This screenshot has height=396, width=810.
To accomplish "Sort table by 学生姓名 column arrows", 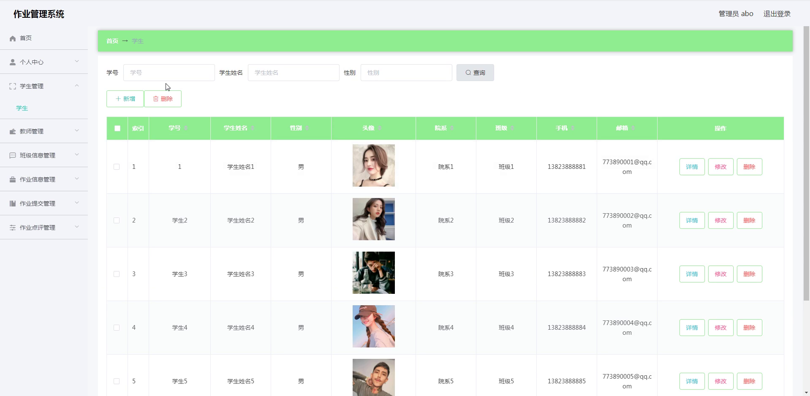I will [253, 128].
